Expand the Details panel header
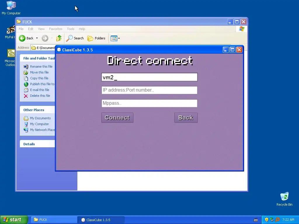The height and width of the screenshot is (224, 299). (x=38, y=144)
